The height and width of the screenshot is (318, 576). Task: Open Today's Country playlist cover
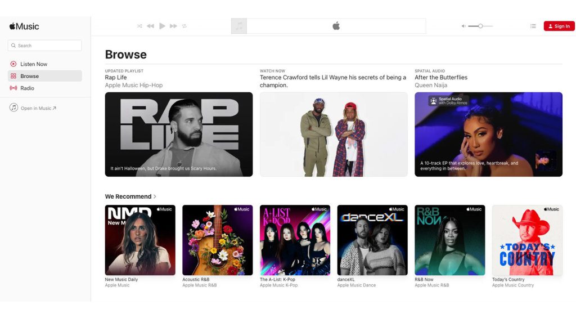click(527, 240)
